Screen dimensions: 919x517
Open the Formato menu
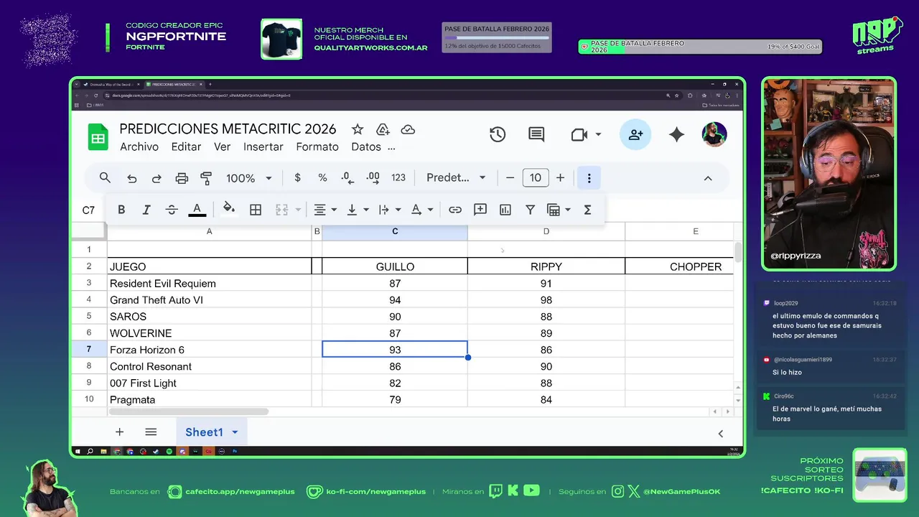[x=317, y=146]
